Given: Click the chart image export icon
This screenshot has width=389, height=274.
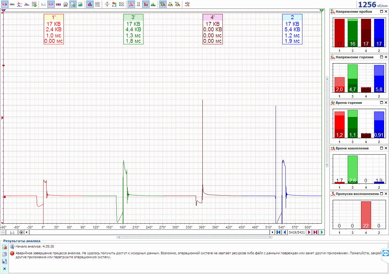Looking at the screenshot, I should point(80,4).
